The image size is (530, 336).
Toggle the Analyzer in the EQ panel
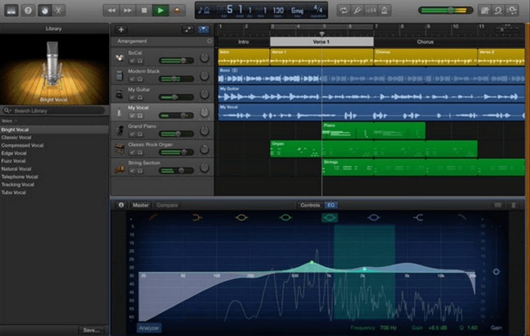tap(149, 328)
